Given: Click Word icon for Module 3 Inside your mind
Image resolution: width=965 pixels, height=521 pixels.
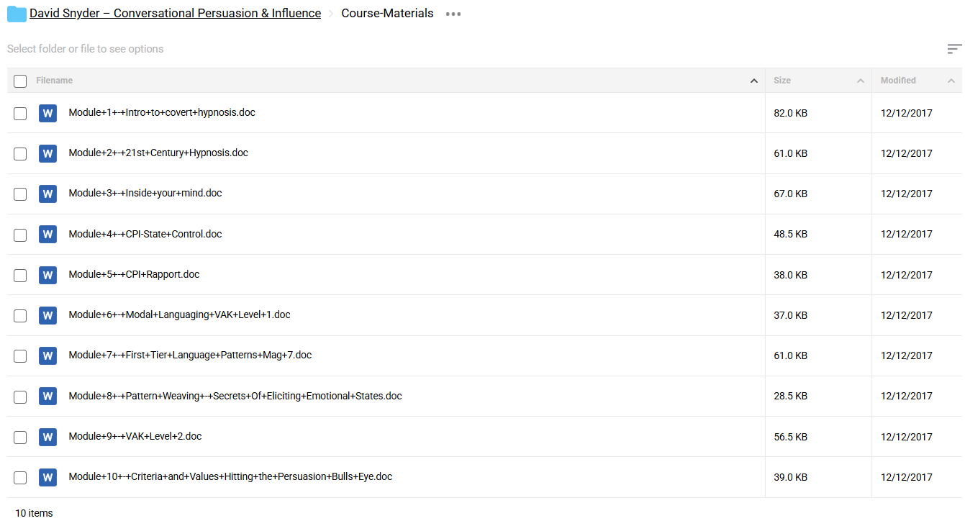Looking at the screenshot, I should pyautogui.click(x=47, y=194).
